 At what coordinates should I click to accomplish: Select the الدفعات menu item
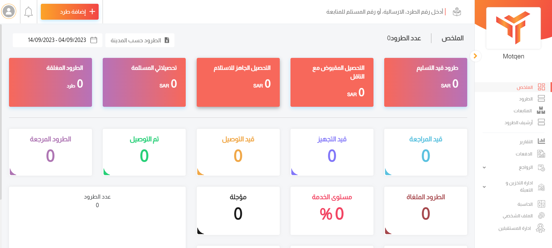524,154
